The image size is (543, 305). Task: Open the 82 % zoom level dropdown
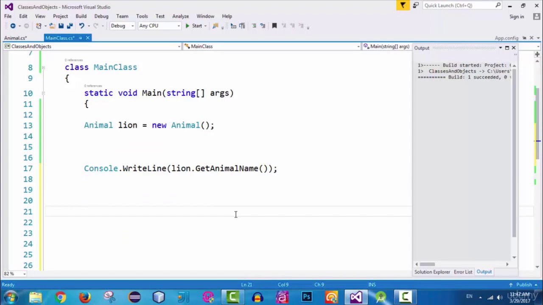[24, 274]
